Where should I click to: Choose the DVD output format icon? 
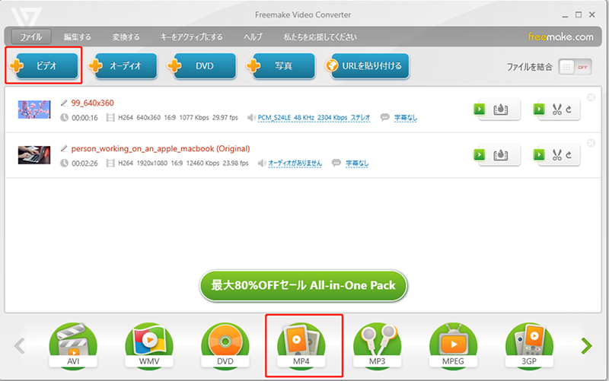pyautogui.click(x=225, y=346)
